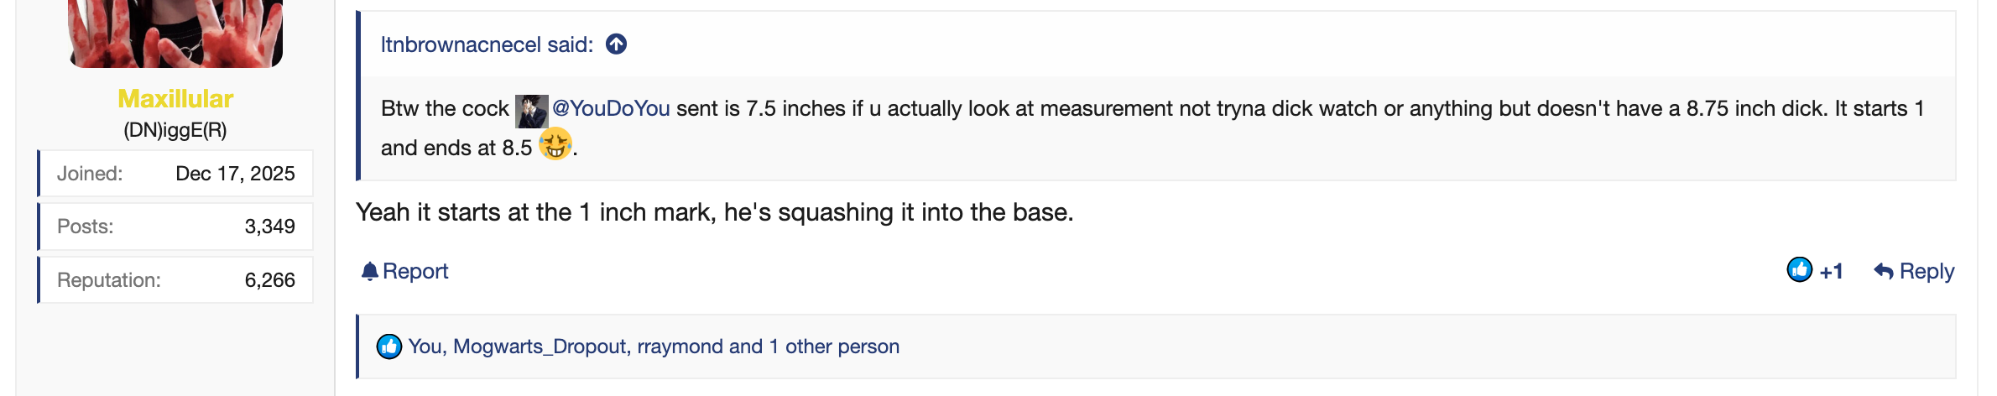Report this post using the bell icon

370,271
